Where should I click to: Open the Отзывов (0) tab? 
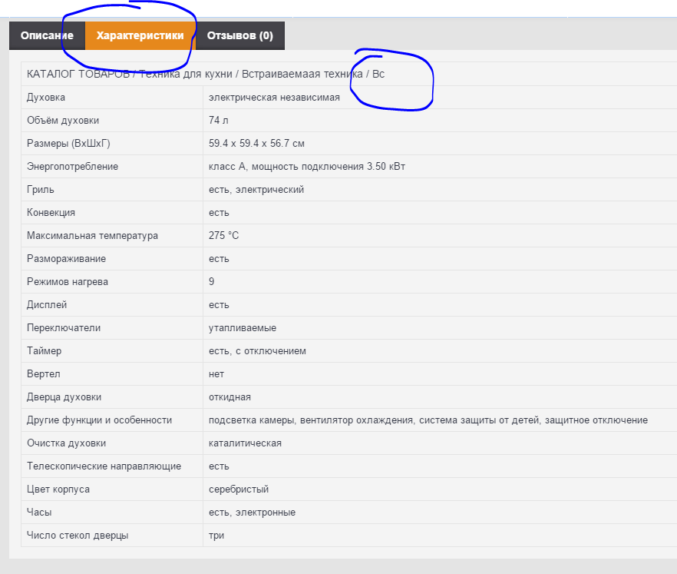coord(240,35)
